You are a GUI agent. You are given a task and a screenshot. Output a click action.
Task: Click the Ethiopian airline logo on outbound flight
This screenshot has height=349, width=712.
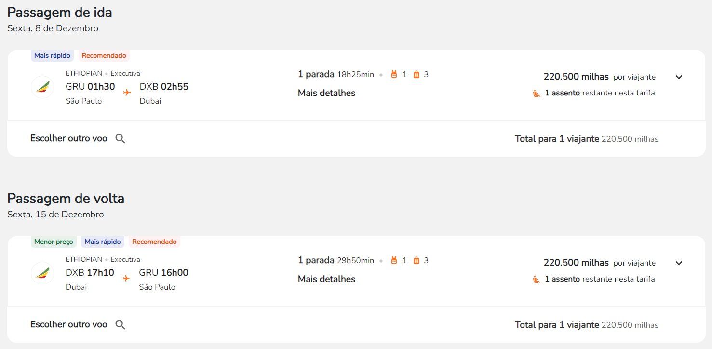click(42, 87)
